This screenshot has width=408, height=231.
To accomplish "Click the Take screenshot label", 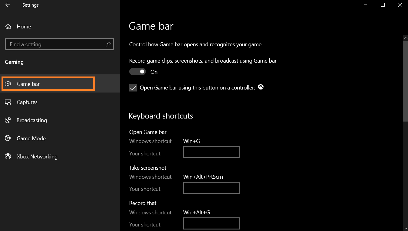I will tap(148, 168).
